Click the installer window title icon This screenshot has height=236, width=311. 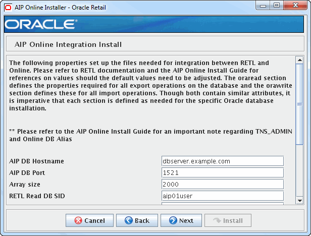coord(8,8)
